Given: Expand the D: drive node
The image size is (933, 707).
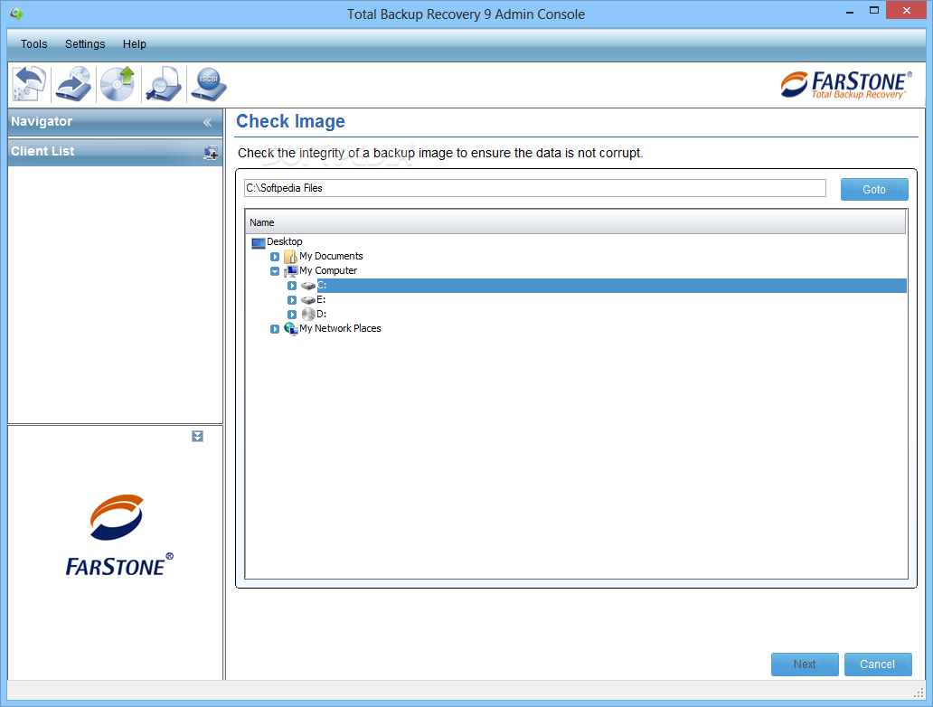Looking at the screenshot, I should pos(291,315).
